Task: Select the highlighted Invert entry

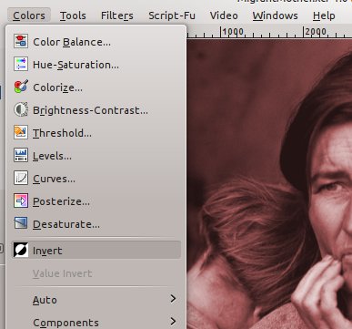Action: pyautogui.click(x=96, y=250)
